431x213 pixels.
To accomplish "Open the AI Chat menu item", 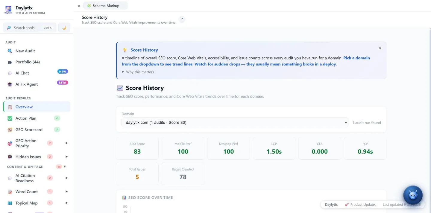I will (37, 73).
